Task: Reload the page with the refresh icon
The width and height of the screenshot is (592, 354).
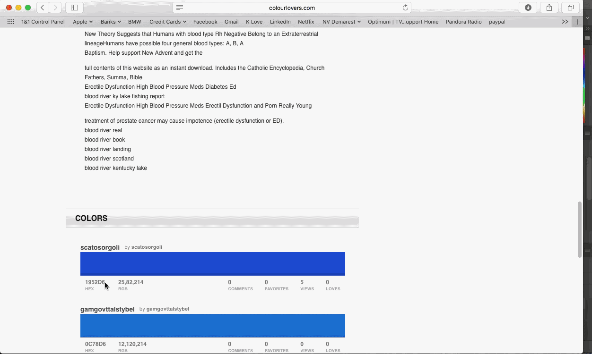Action: [405, 8]
